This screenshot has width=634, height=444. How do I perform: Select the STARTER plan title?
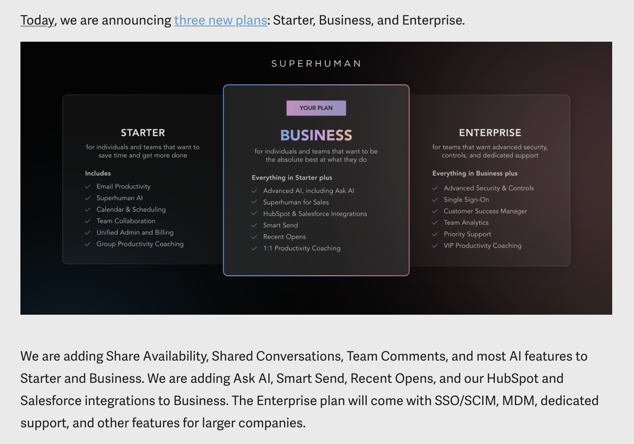pyautogui.click(x=143, y=133)
